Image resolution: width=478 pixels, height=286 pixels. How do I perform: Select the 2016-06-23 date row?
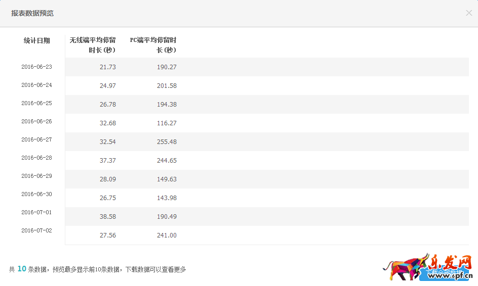click(36, 67)
